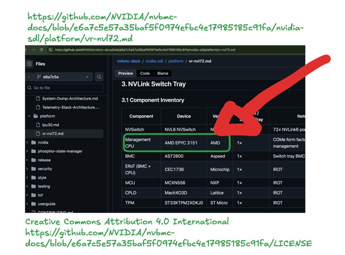Click the browser reload icon
345x255 pixels.
pos(41,50)
